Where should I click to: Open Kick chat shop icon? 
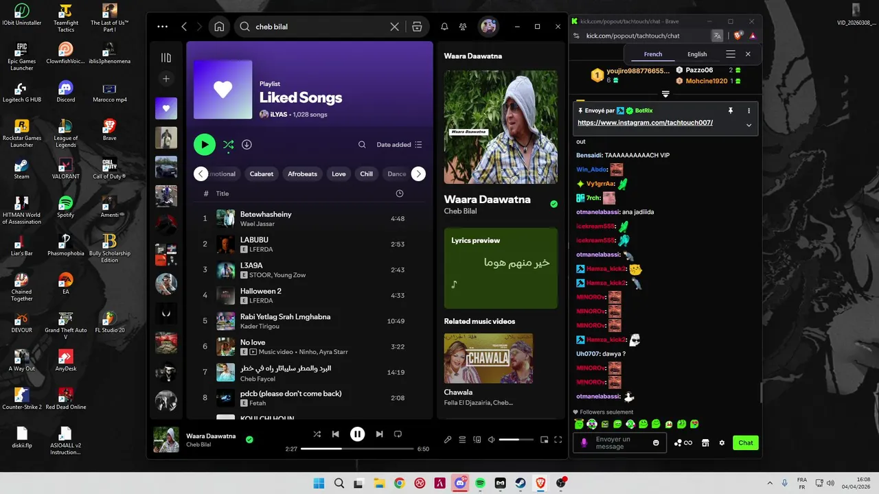[705, 443]
